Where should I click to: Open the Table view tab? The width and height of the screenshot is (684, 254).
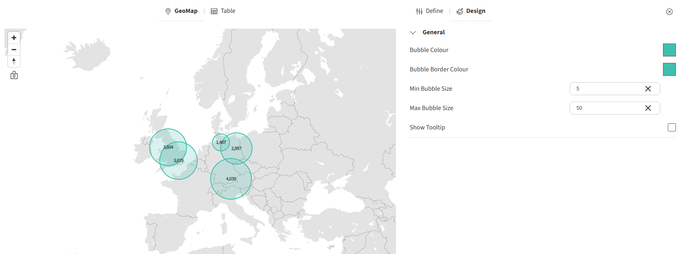(x=223, y=11)
